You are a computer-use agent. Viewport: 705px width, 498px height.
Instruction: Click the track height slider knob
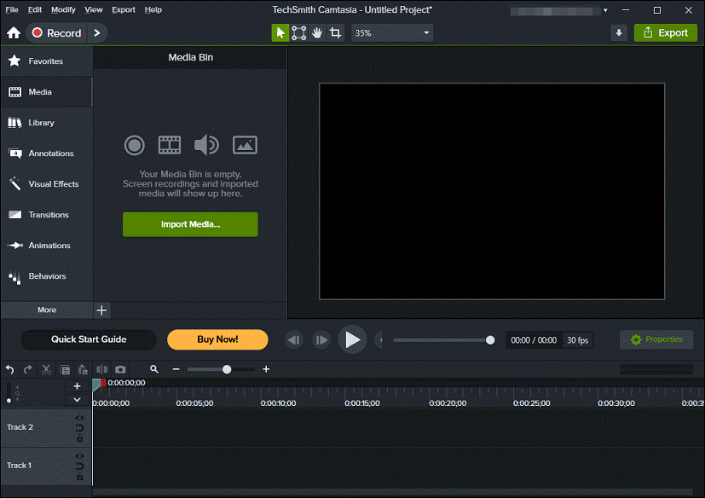click(x=9, y=400)
